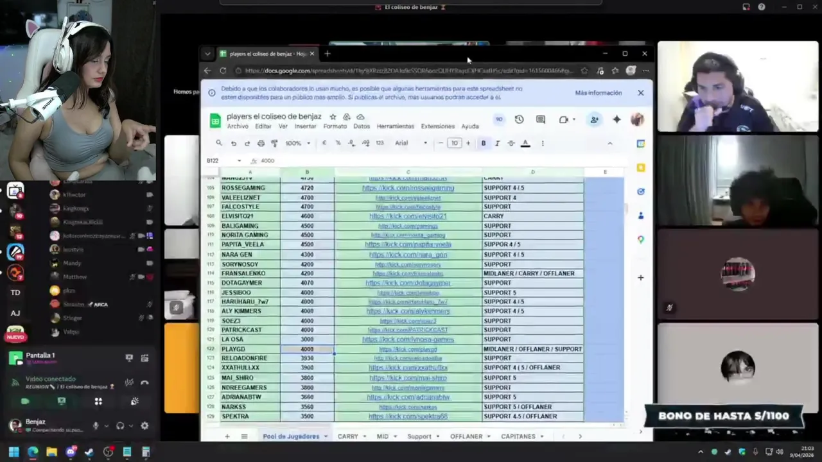Open the Google Sheets home logo
The image size is (822, 462).
[216, 120]
